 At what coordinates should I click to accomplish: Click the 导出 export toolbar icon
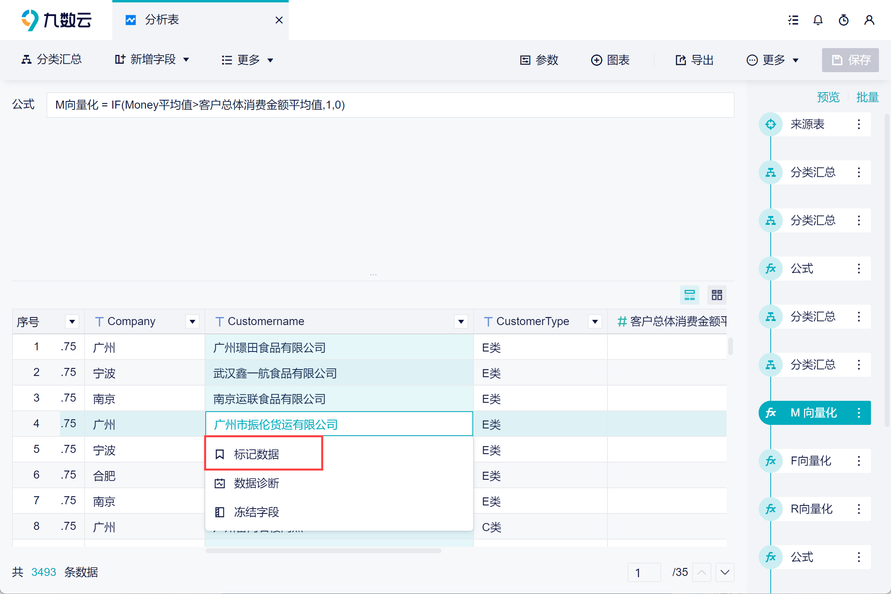(680, 60)
